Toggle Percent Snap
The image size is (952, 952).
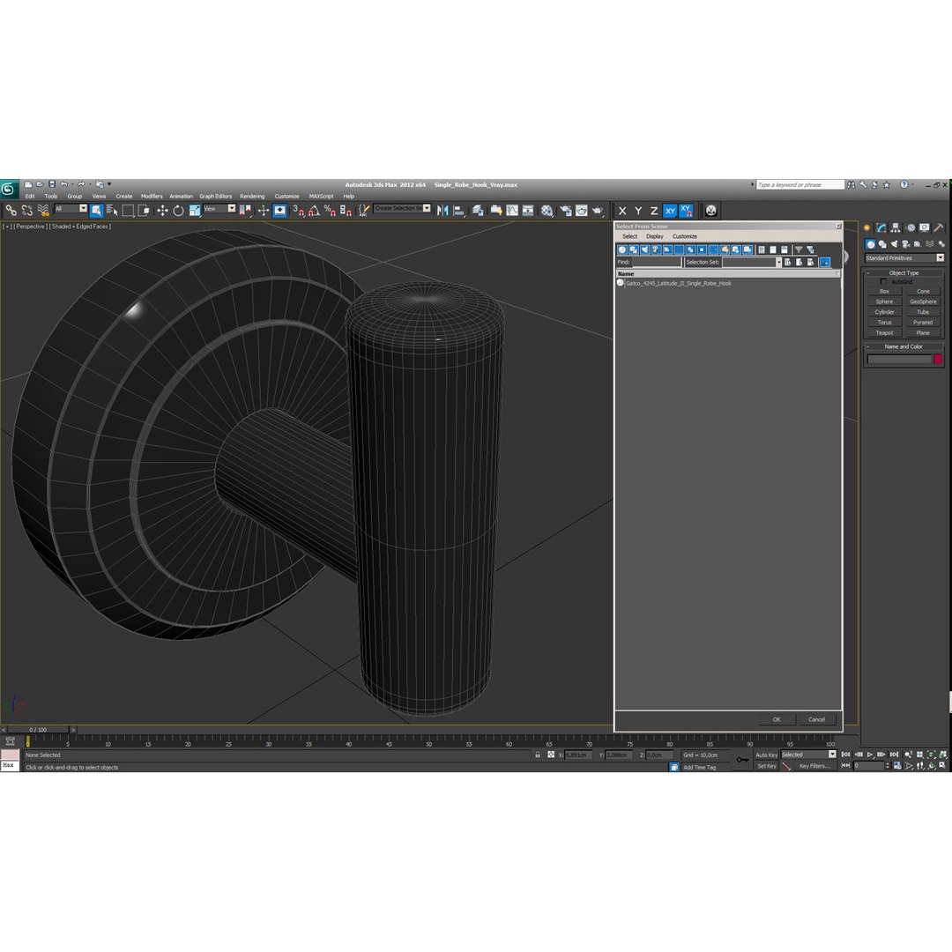tap(330, 211)
